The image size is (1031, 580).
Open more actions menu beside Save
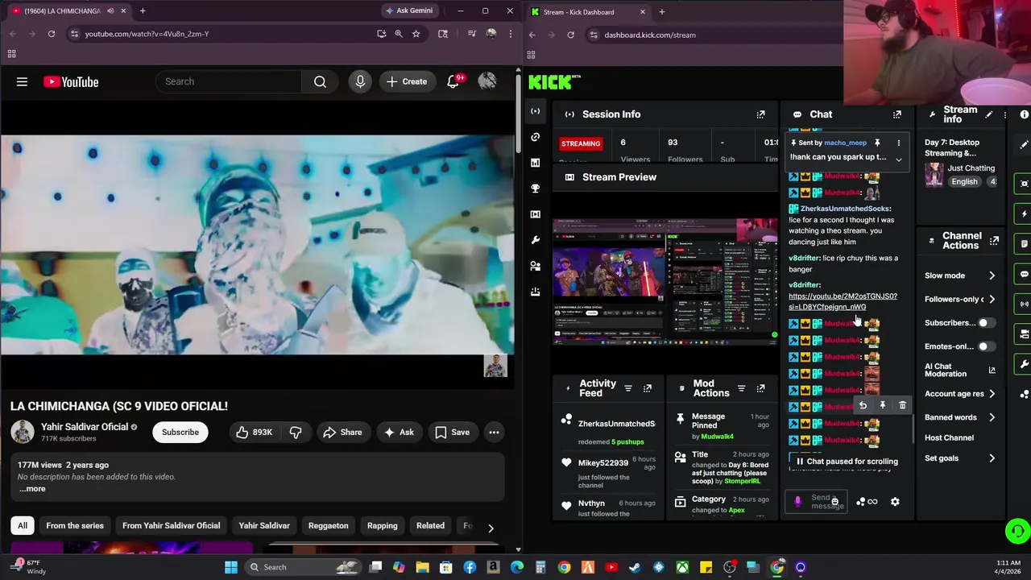point(494,433)
